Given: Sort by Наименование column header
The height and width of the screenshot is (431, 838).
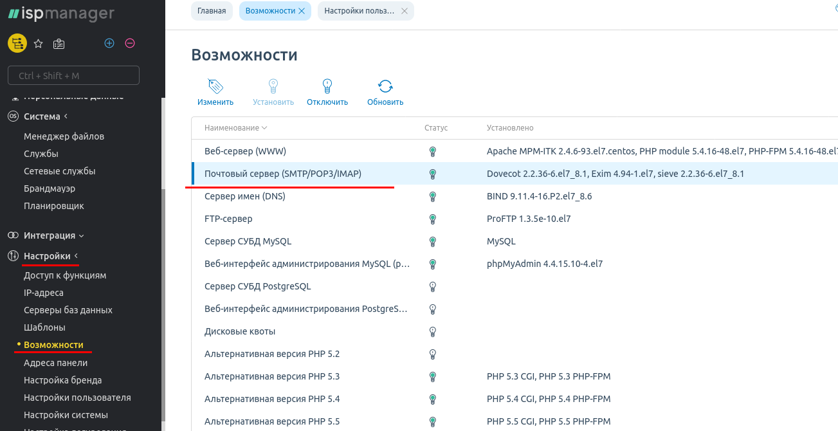Looking at the screenshot, I should (235, 128).
